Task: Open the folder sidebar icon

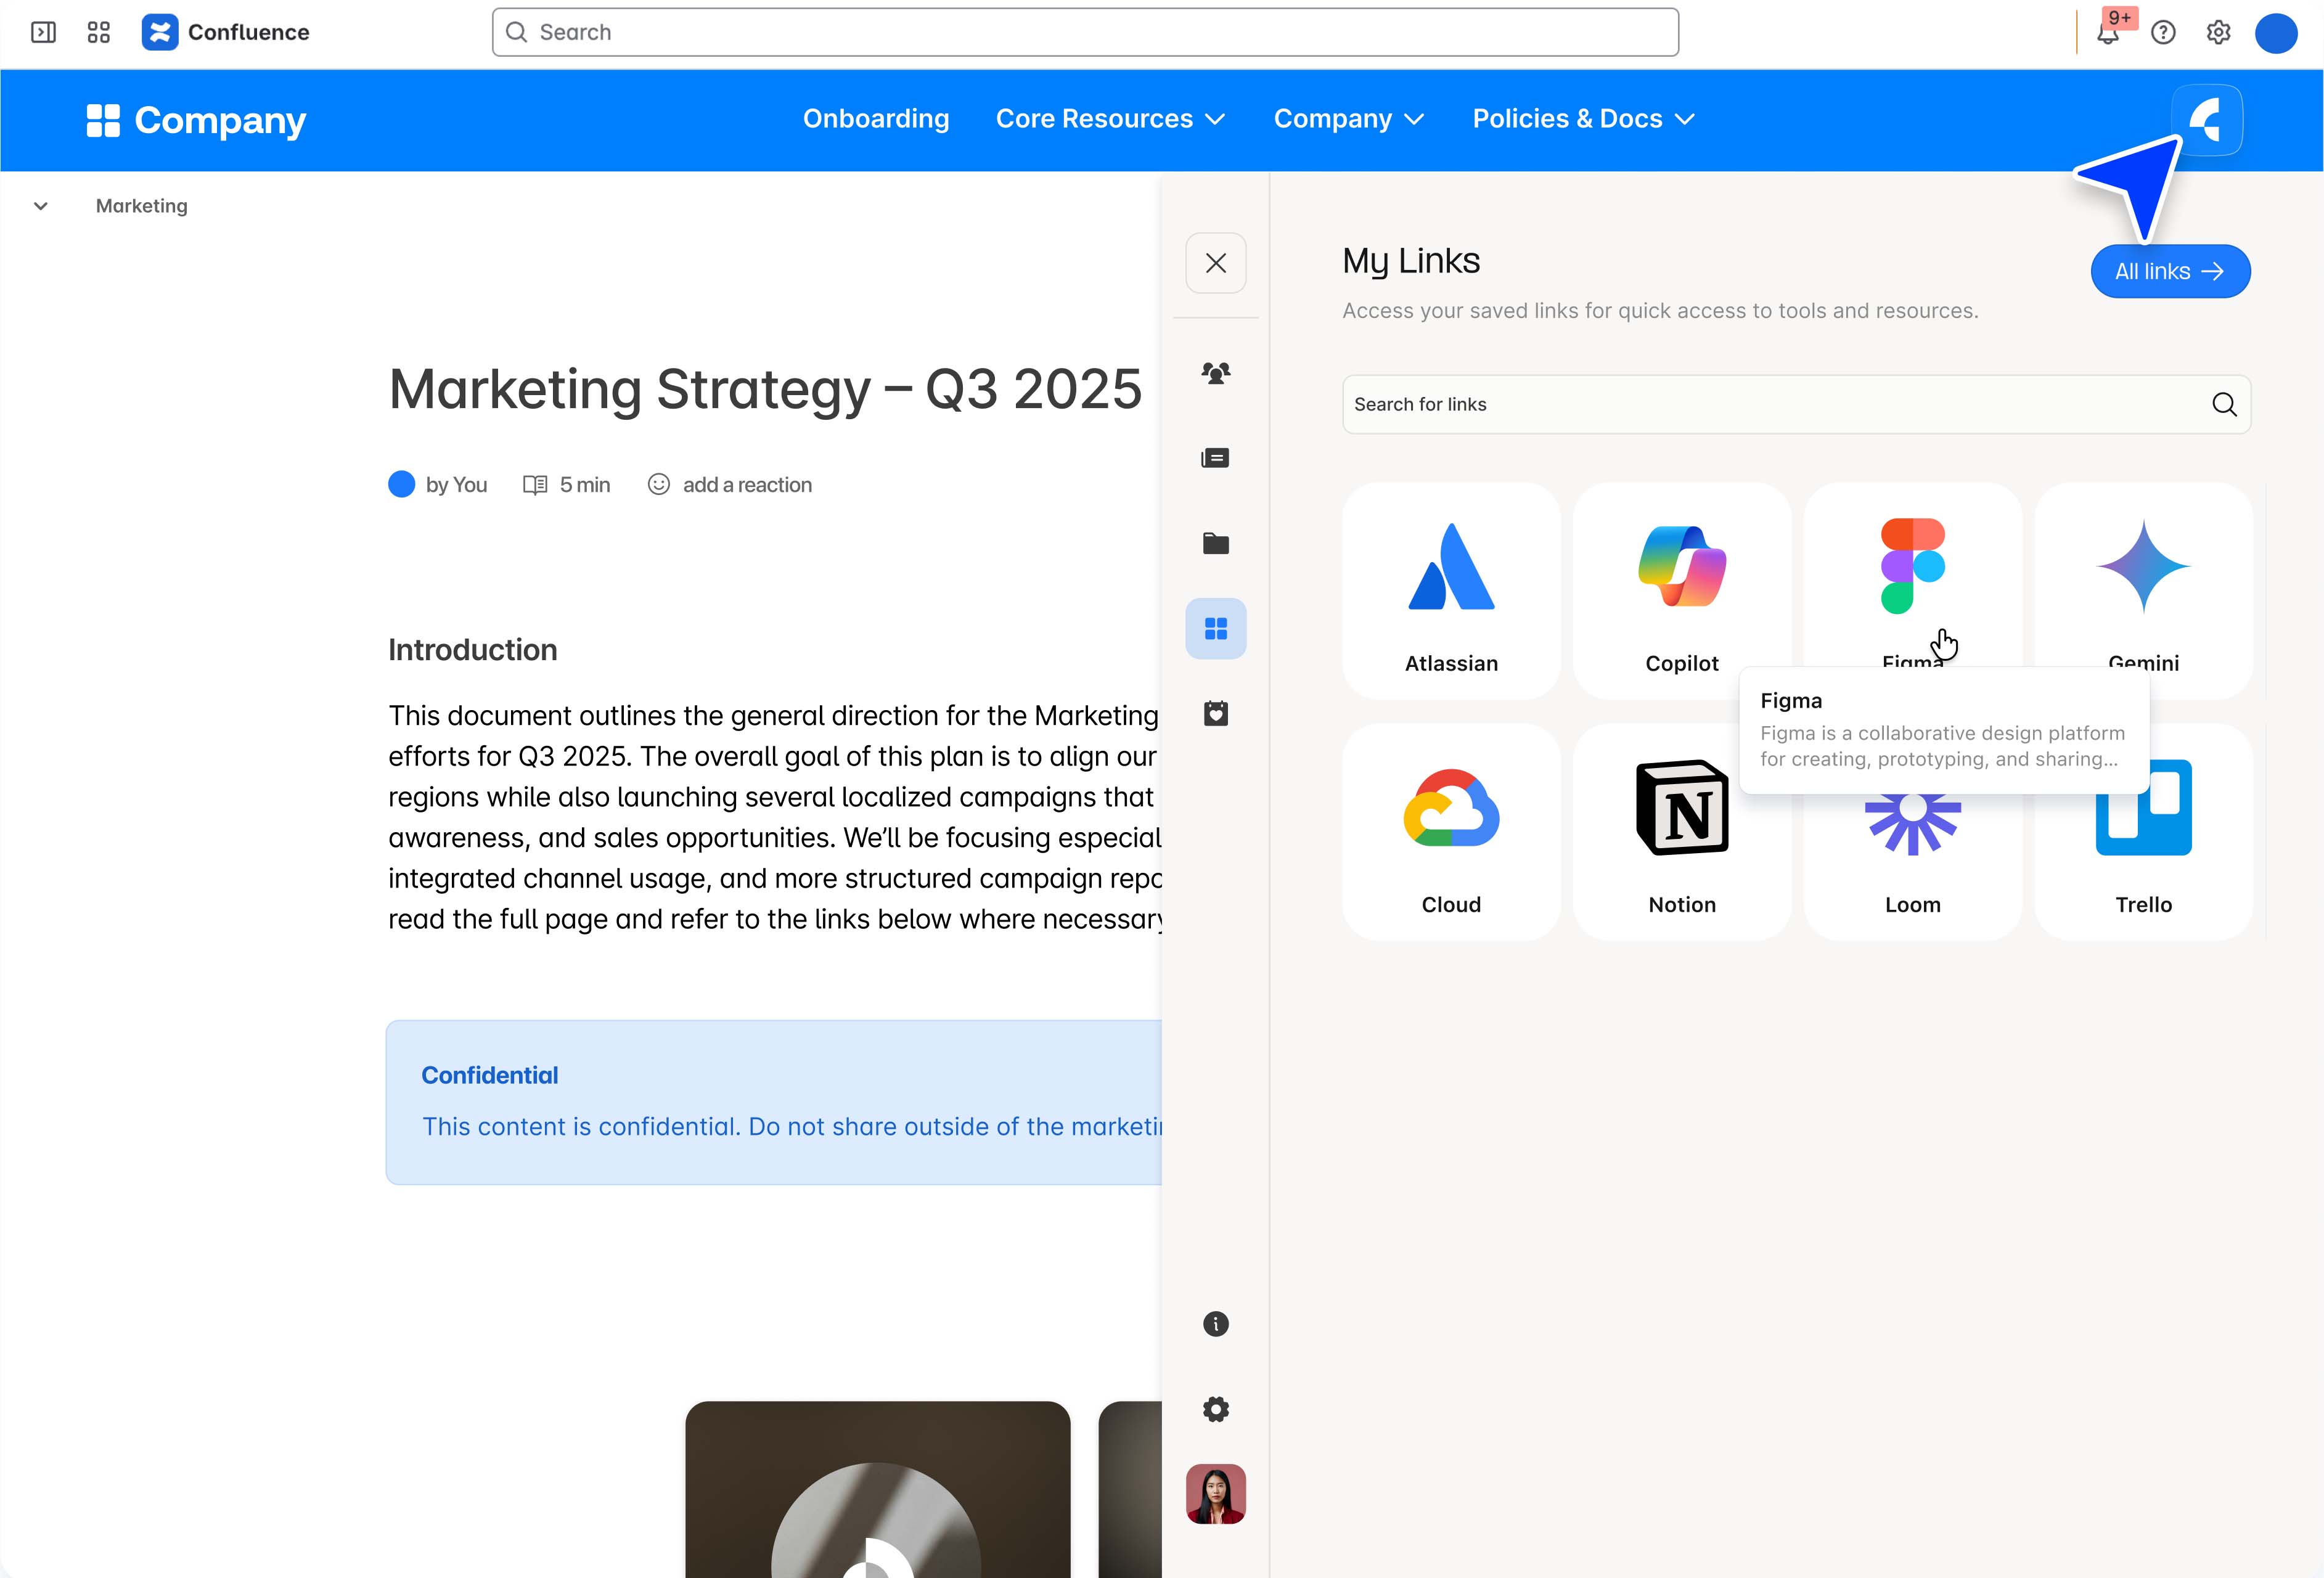Action: 1215,543
